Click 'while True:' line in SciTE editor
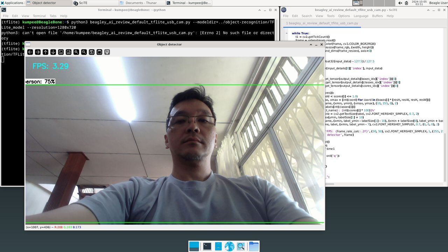The height and width of the screenshot is (252, 448). pos(300,33)
